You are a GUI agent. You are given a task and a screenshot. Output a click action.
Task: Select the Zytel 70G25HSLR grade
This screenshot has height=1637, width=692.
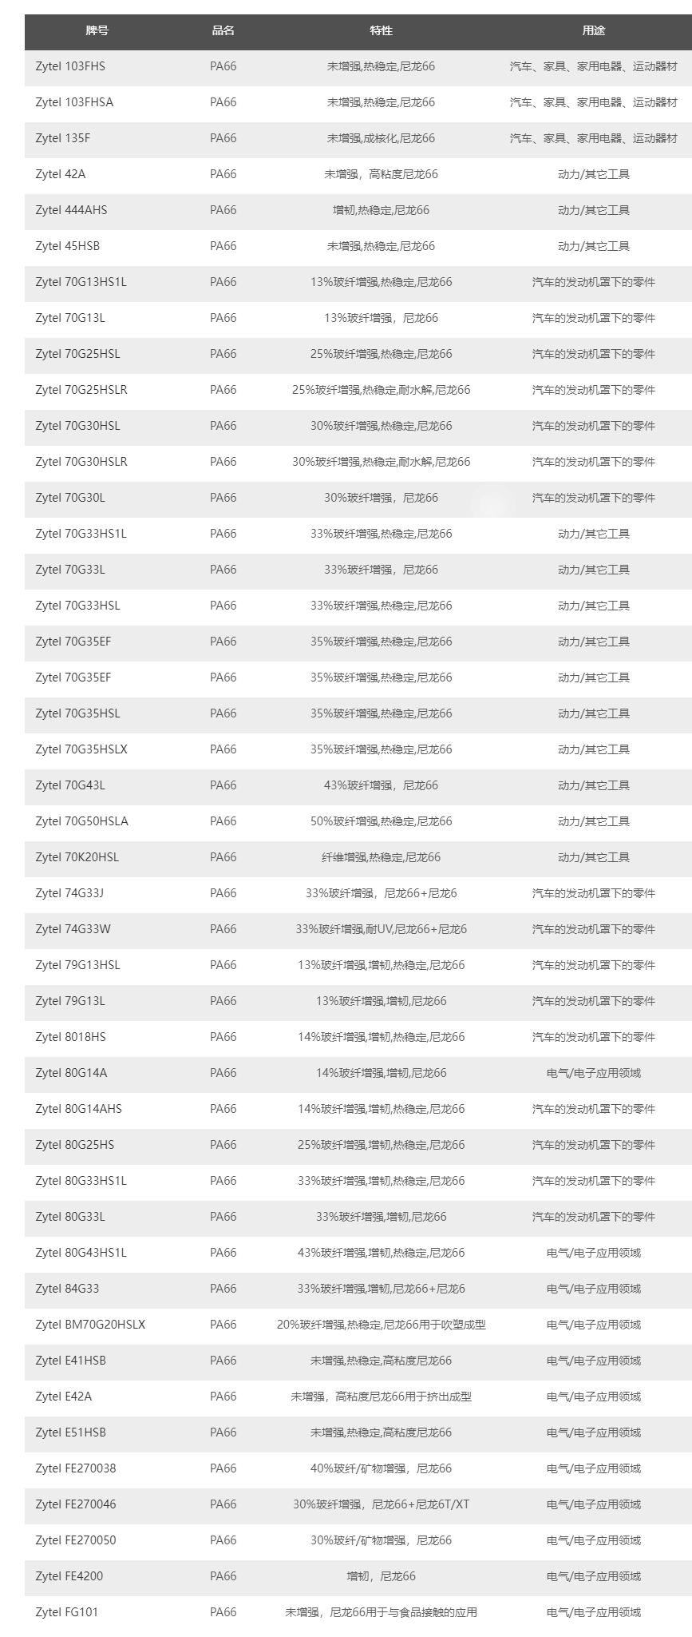coord(81,390)
